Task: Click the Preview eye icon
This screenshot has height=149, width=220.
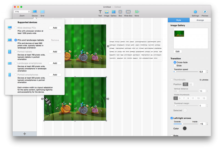Action: (x=205, y=12)
